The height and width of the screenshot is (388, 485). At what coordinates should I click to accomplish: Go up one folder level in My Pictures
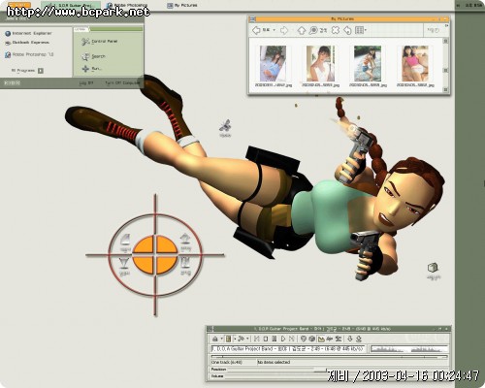point(302,30)
